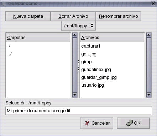The width and height of the screenshot is (157, 136).
Task: Click the Nueva carpeta button
Action: point(28,16)
